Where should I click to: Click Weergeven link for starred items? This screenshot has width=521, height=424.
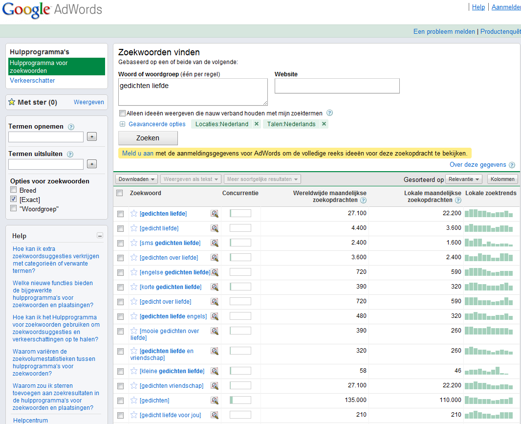89,102
